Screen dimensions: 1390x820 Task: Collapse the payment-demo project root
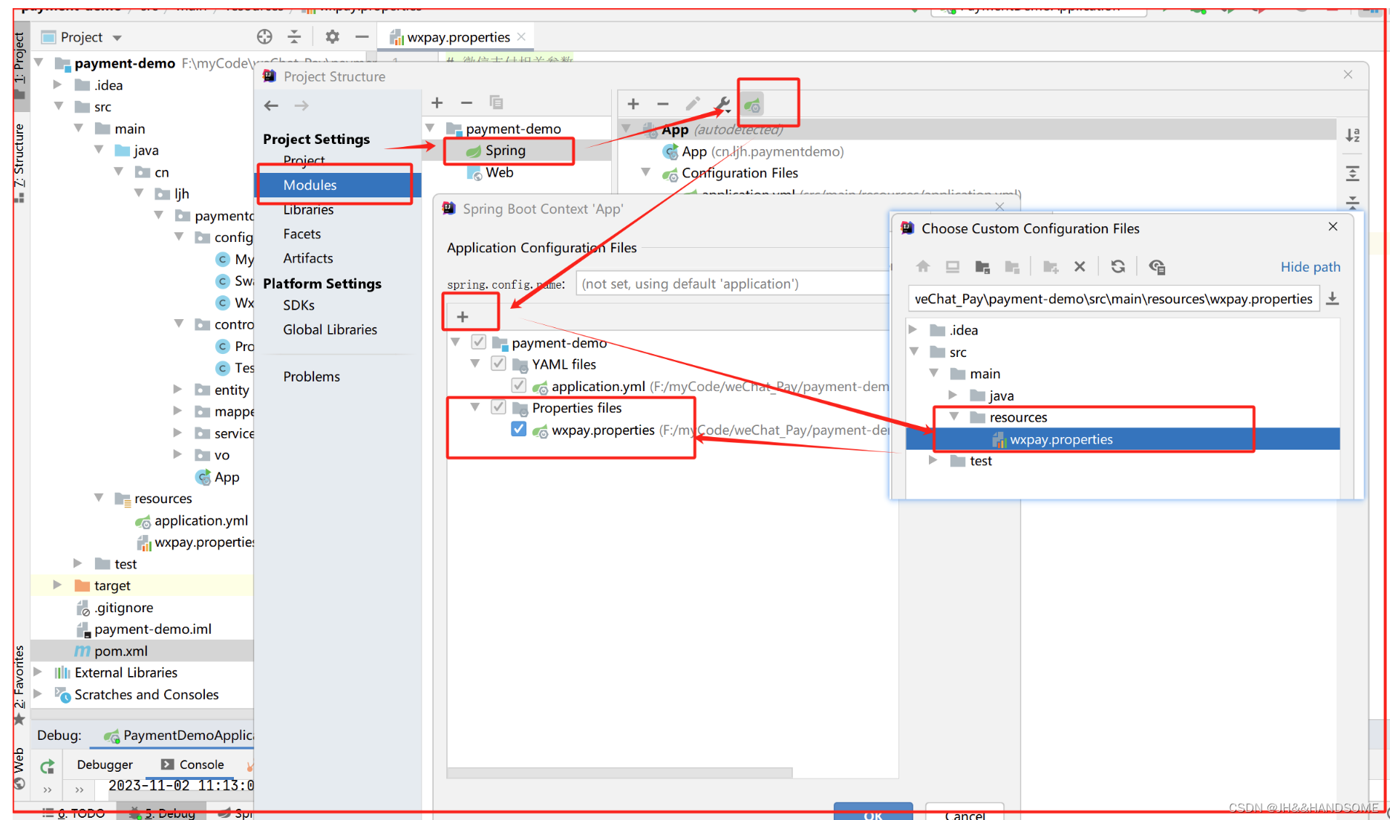click(x=39, y=62)
